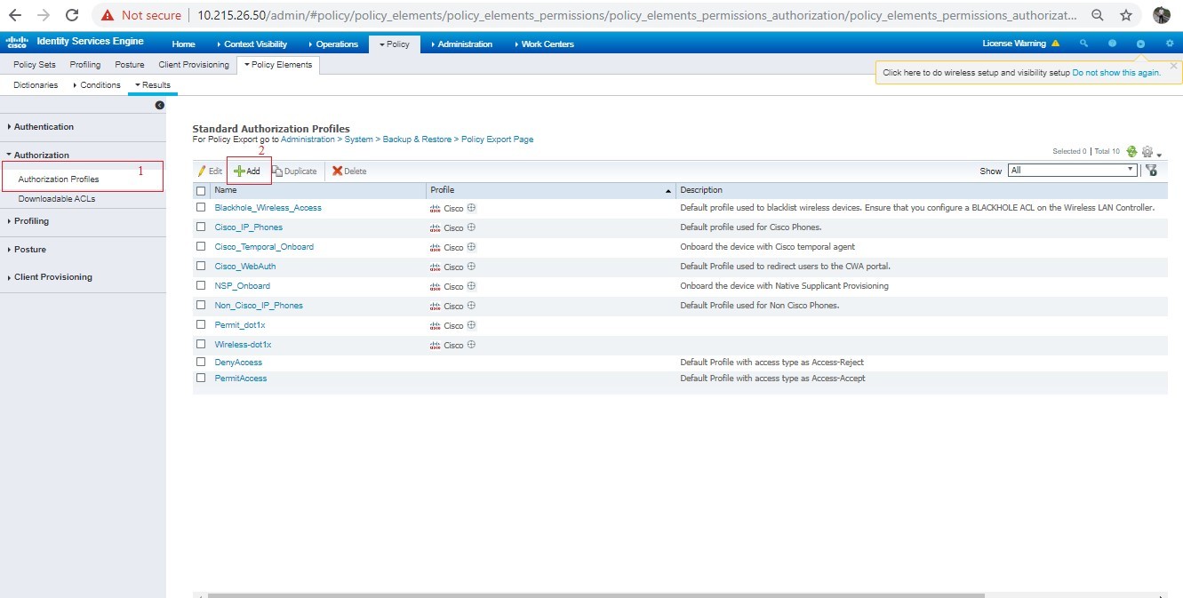Image resolution: width=1183 pixels, height=598 pixels.
Task: Open the PermitAccess profile link
Action: pyautogui.click(x=241, y=379)
